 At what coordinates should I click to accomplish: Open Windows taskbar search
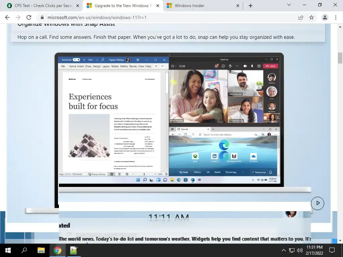coord(24,250)
